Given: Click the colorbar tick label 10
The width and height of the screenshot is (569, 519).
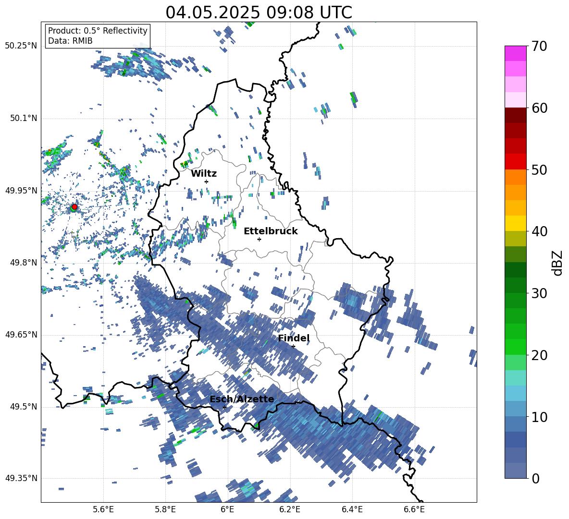Looking at the screenshot, I should (539, 417).
